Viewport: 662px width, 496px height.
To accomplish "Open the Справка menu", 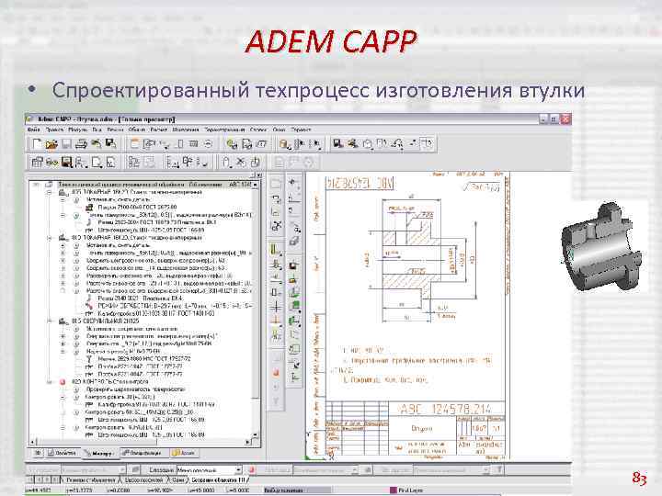I will pyautogui.click(x=301, y=130).
